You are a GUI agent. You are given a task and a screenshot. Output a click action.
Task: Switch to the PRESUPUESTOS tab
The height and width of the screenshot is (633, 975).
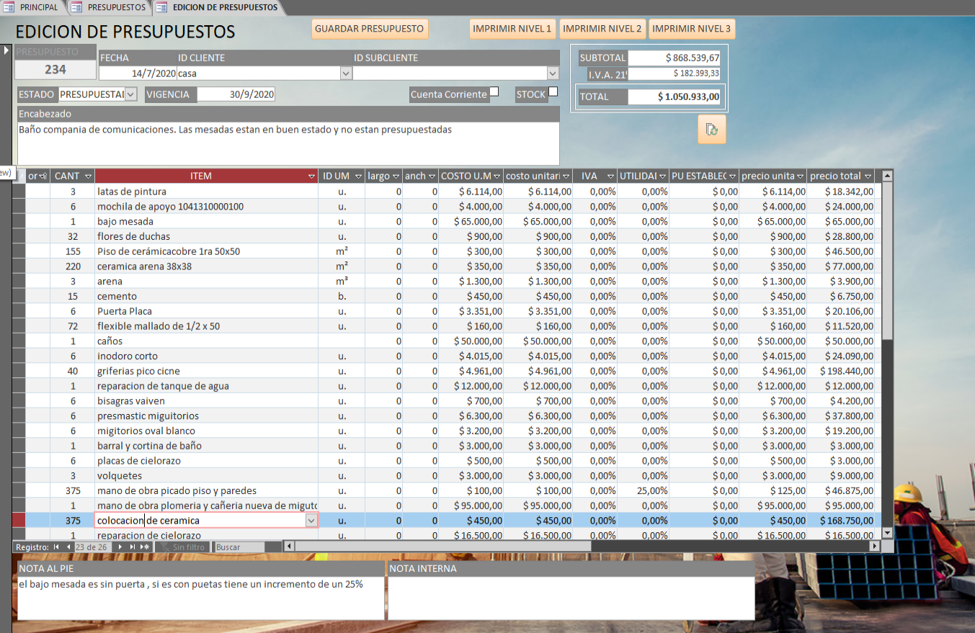tap(111, 7)
